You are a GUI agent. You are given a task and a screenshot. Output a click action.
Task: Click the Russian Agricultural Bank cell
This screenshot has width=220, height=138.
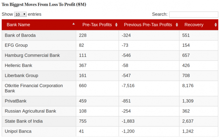point(30,111)
